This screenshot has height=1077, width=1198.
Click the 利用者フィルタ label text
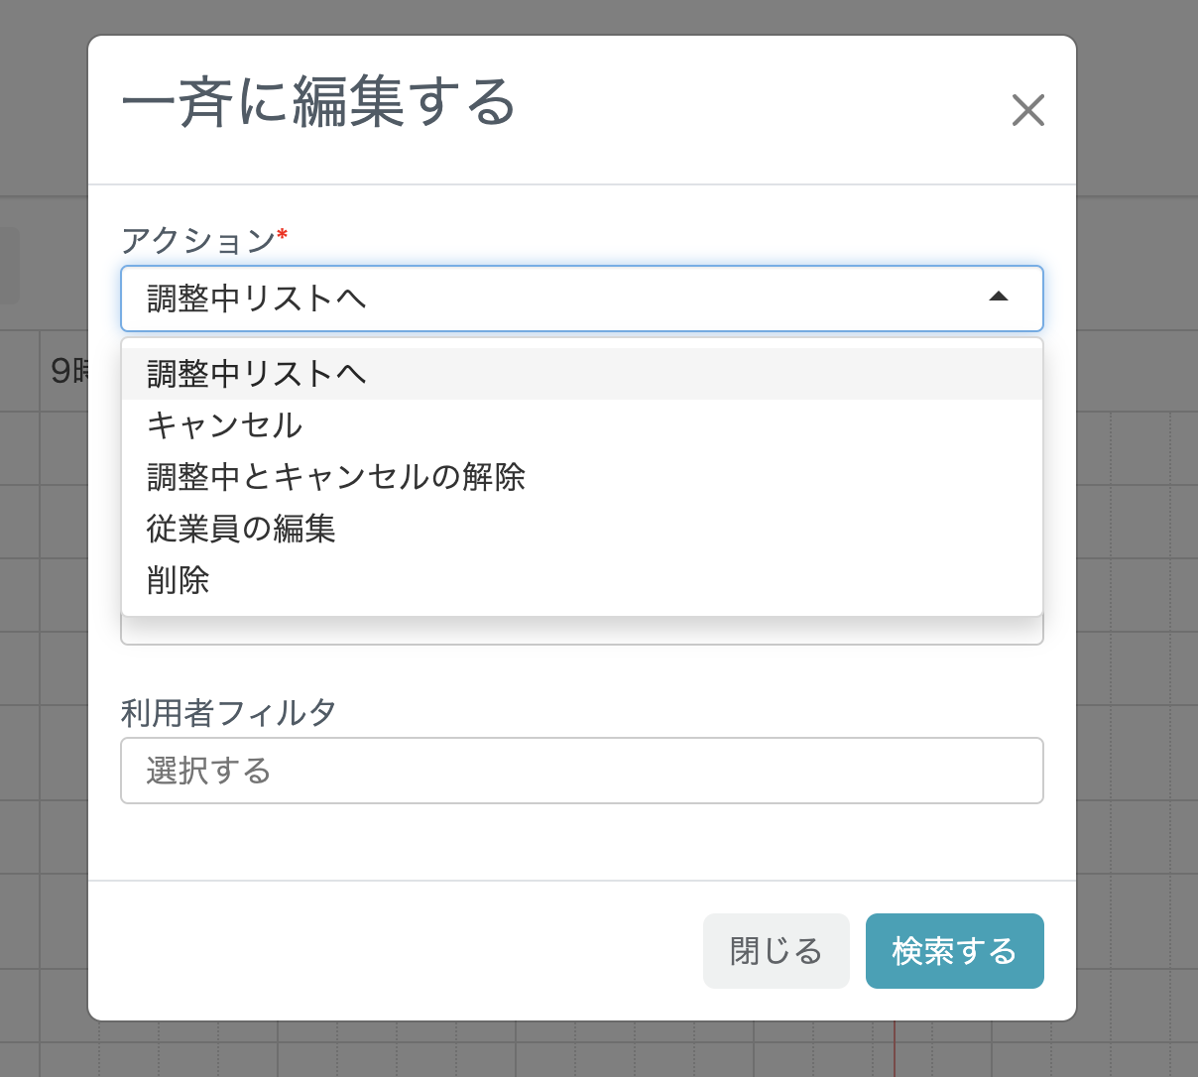point(229,712)
